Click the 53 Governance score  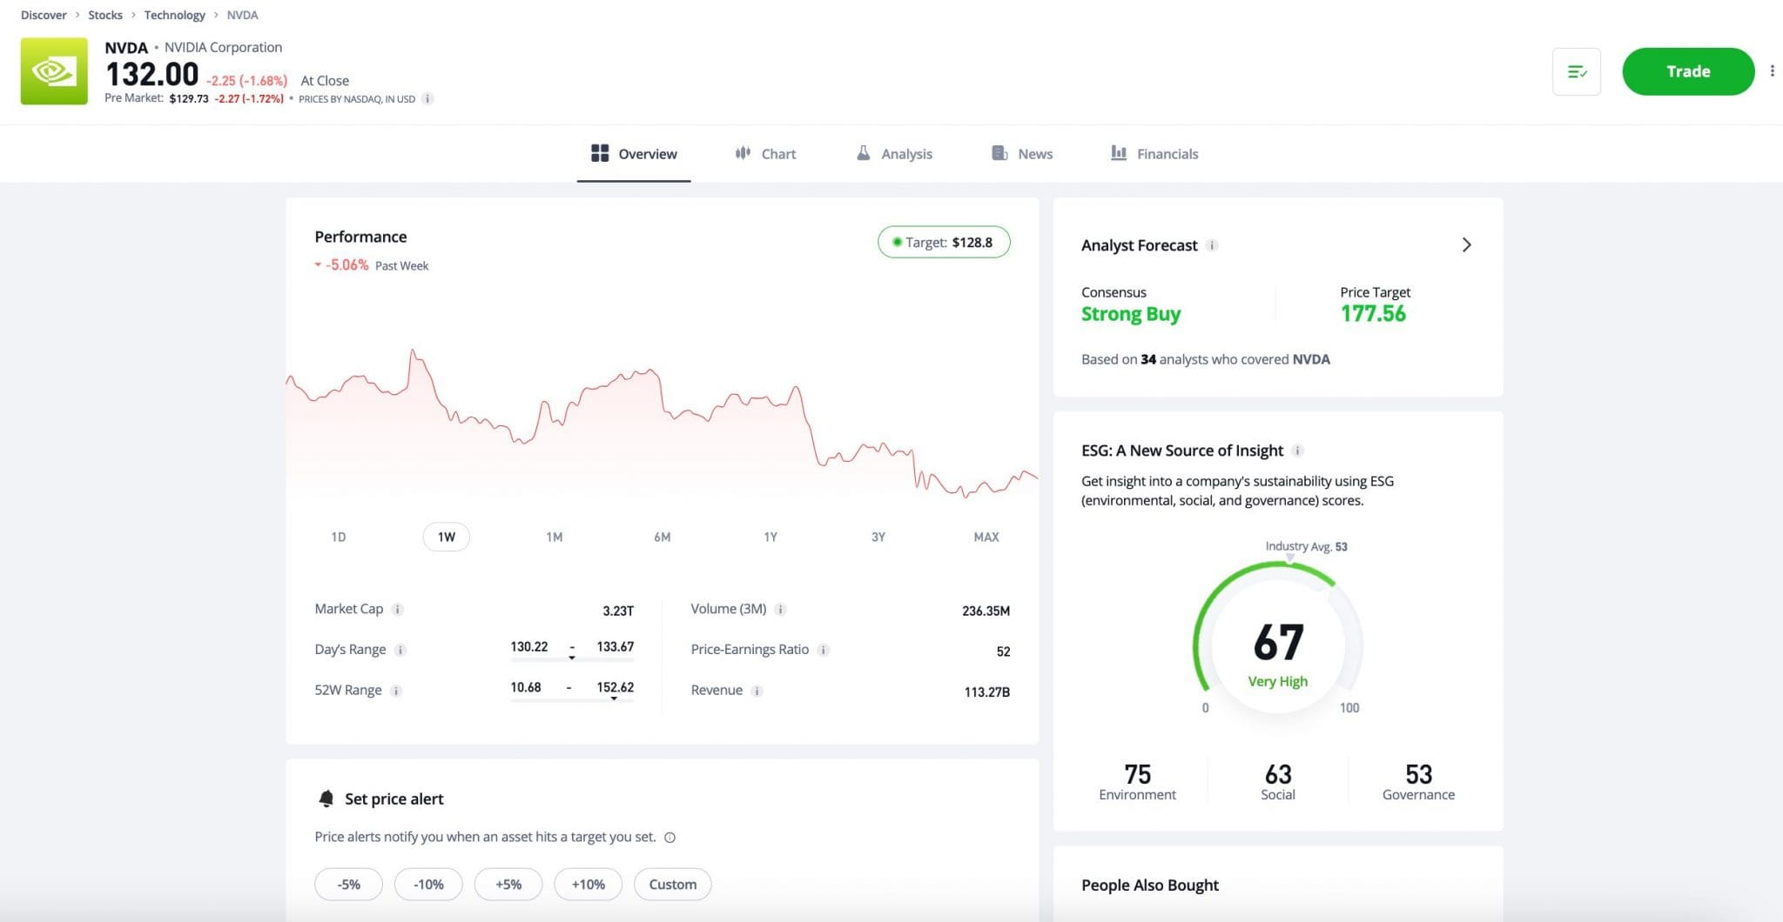tap(1418, 774)
